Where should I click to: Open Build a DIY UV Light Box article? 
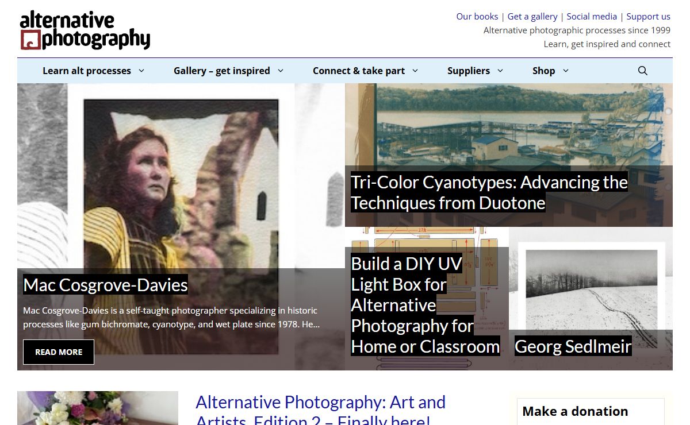point(425,305)
